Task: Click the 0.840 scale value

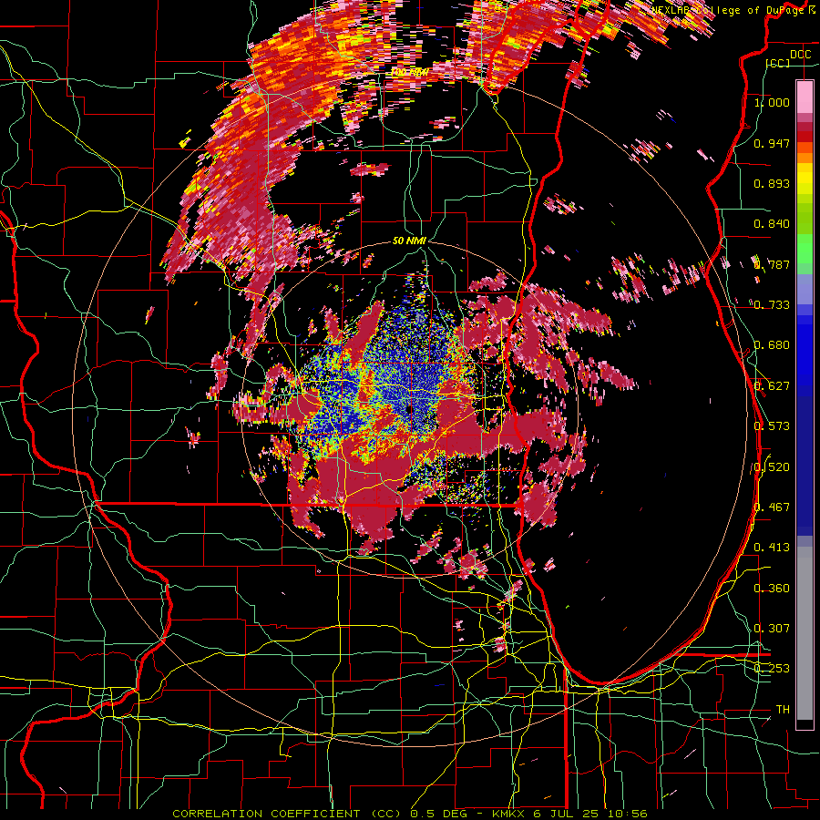Action: pos(772,224)
